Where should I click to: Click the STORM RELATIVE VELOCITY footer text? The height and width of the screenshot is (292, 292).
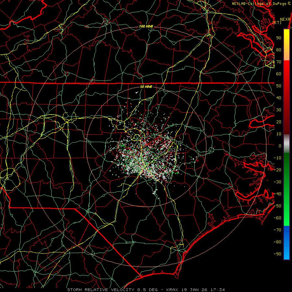(x=146, y=290)
